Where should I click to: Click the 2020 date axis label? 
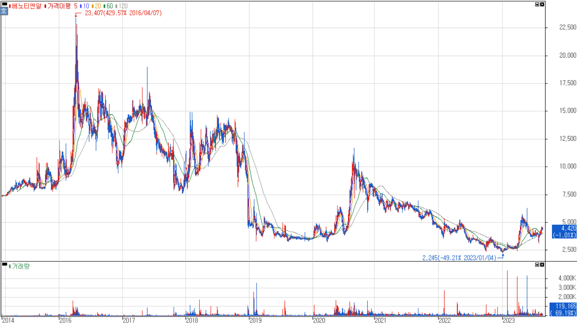coord(319,320)
